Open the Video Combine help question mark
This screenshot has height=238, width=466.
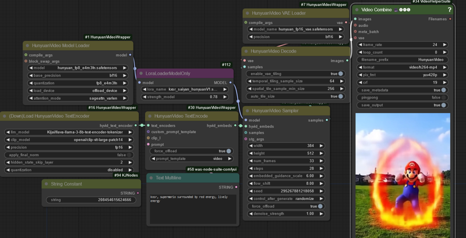tap(449, 10)
